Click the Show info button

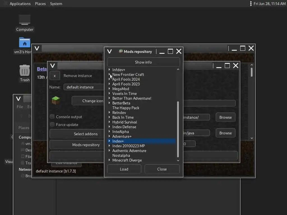pyautogui.click(x=143, y=62)
